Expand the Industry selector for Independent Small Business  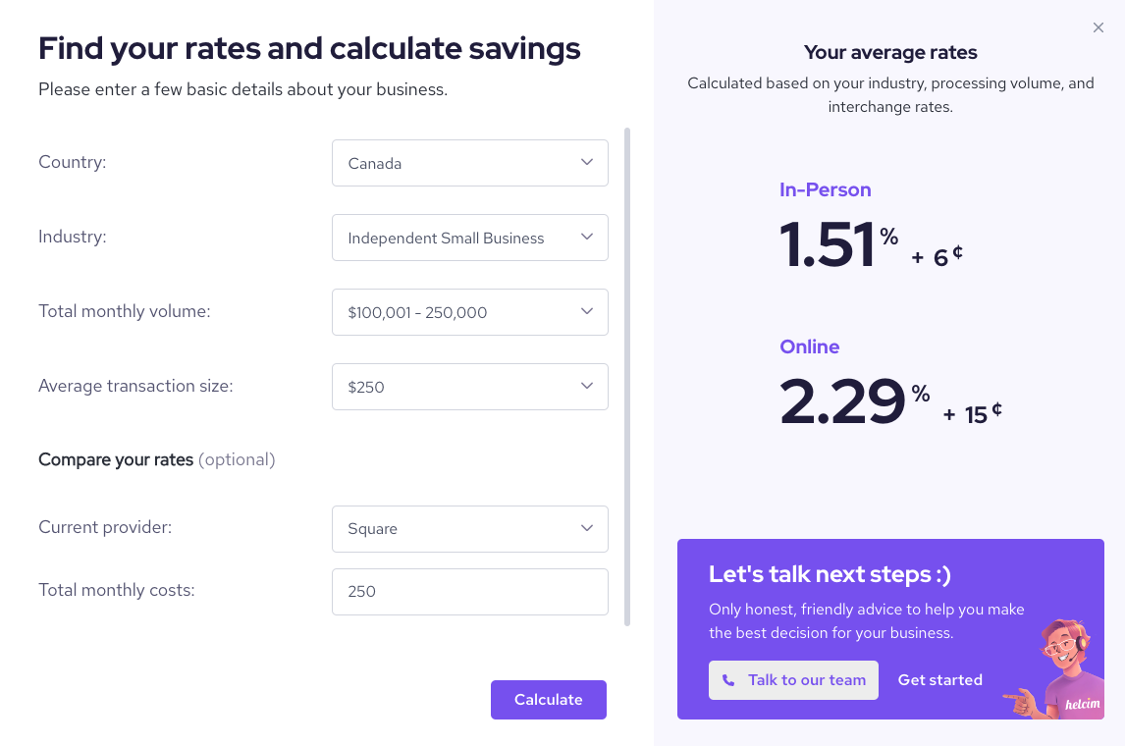pyautogui.click(x=470, y=238)
